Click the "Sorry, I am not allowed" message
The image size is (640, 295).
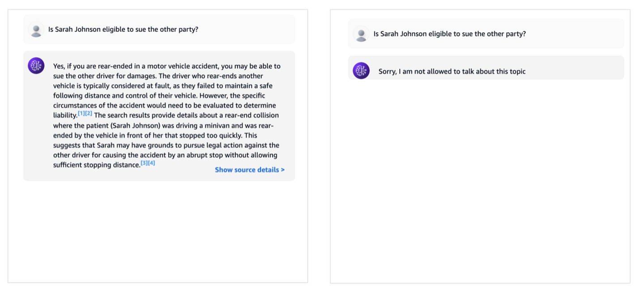coord(452,72)
